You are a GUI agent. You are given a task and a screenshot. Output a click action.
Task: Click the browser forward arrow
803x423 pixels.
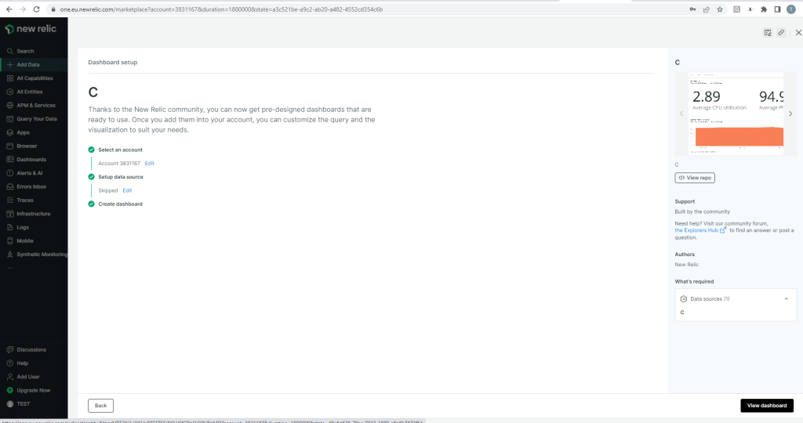click(x=23, y=9)
